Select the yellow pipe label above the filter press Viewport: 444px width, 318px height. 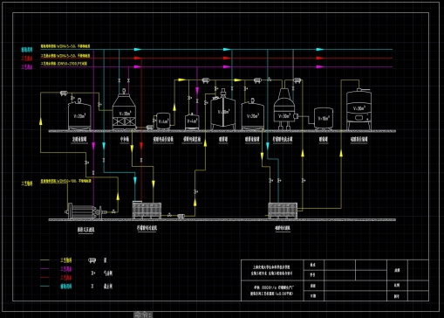pos(66,181)
